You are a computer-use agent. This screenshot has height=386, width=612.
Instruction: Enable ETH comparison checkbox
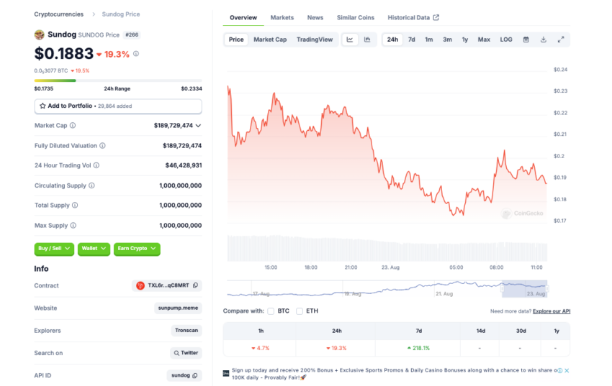pos(300,311)
